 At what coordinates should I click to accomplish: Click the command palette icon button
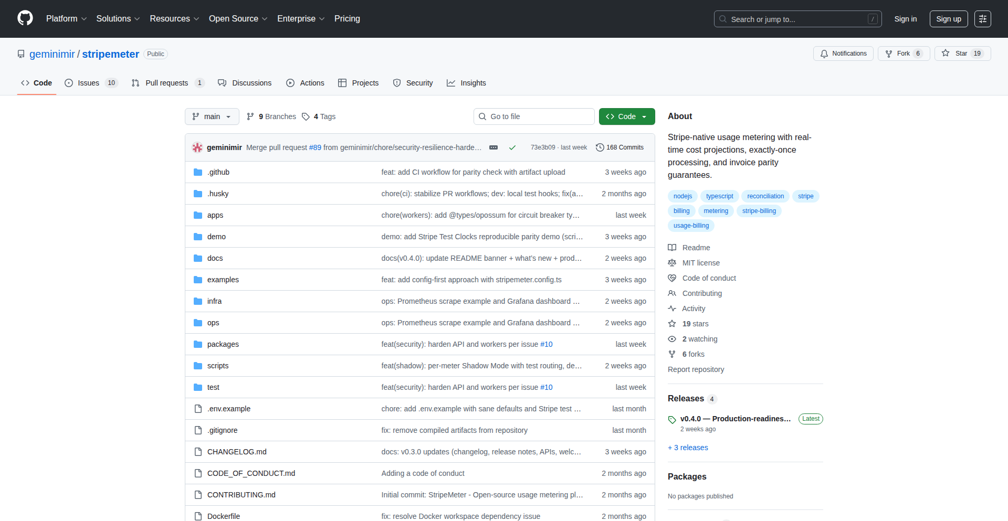tap(982, 19)
